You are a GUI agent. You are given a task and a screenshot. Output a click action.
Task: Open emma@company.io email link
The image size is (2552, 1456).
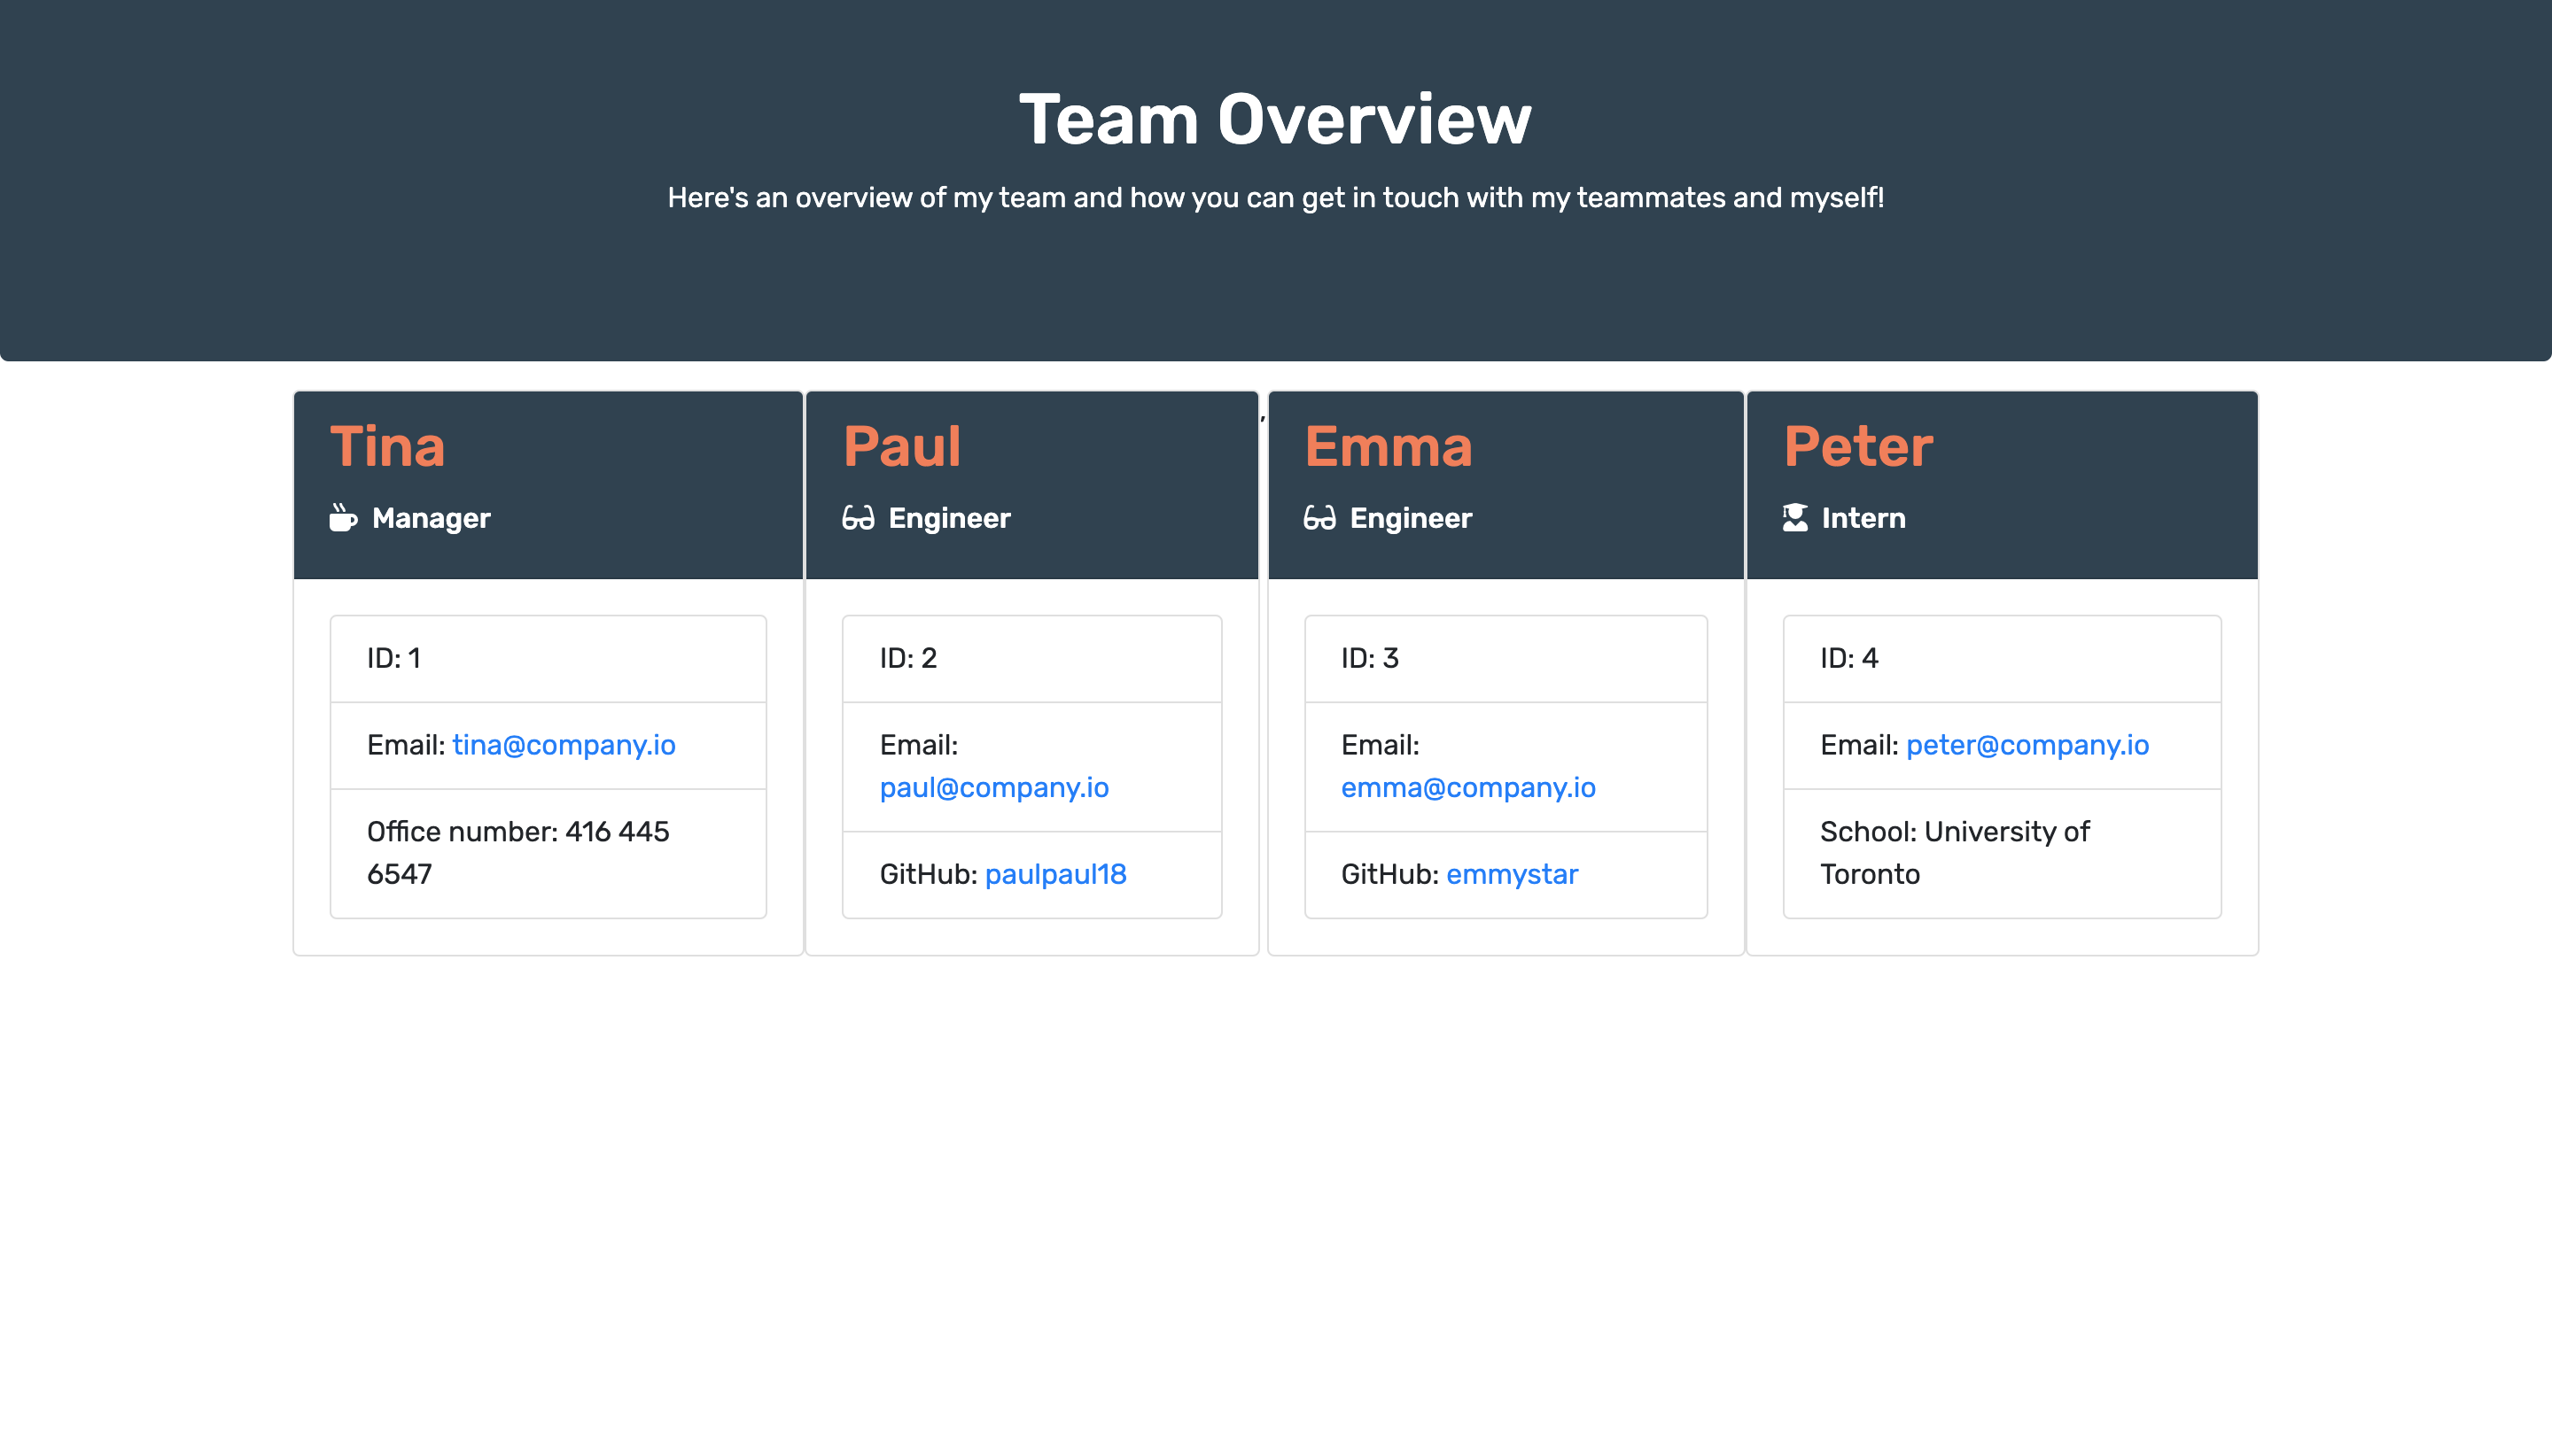1468,788
